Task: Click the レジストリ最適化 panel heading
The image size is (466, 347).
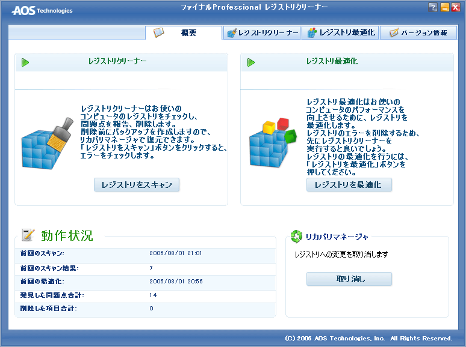Action: click(x=332, y=61)
